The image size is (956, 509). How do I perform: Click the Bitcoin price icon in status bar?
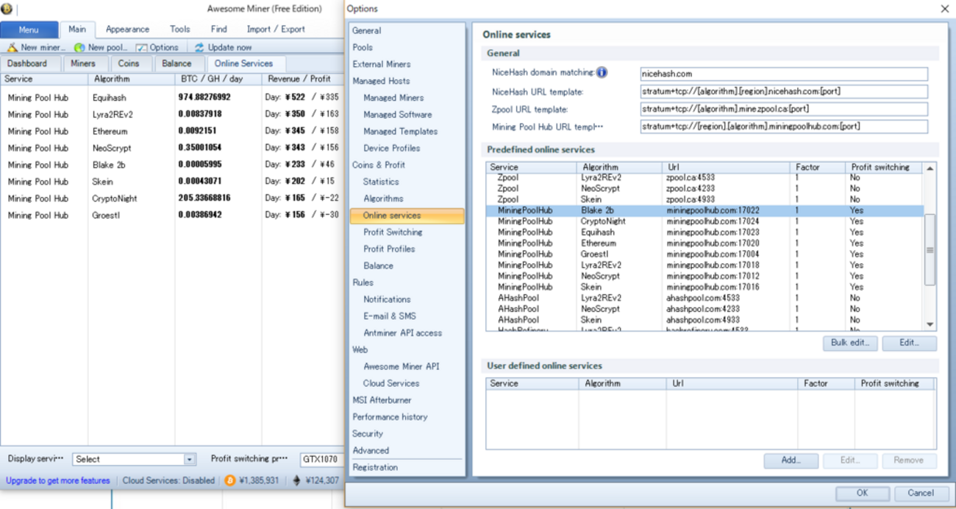point(230,480)
